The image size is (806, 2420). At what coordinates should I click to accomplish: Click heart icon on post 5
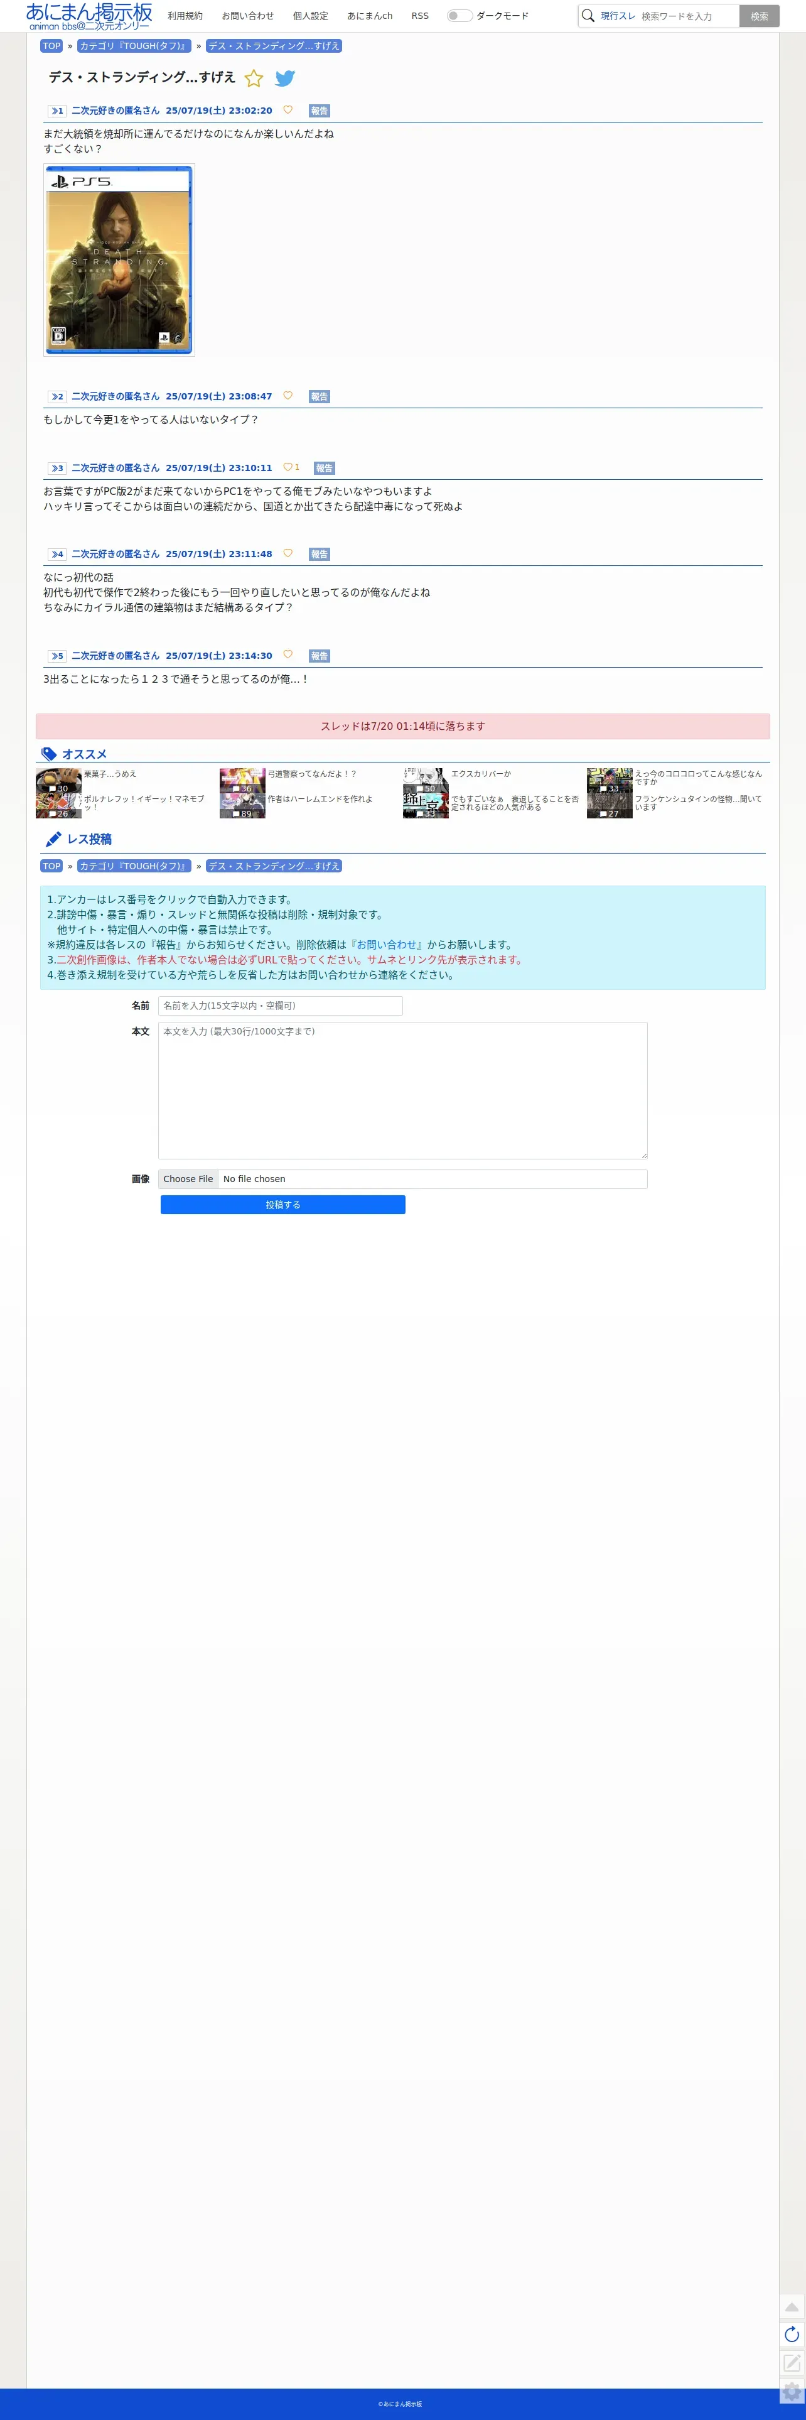click(287, 655)
